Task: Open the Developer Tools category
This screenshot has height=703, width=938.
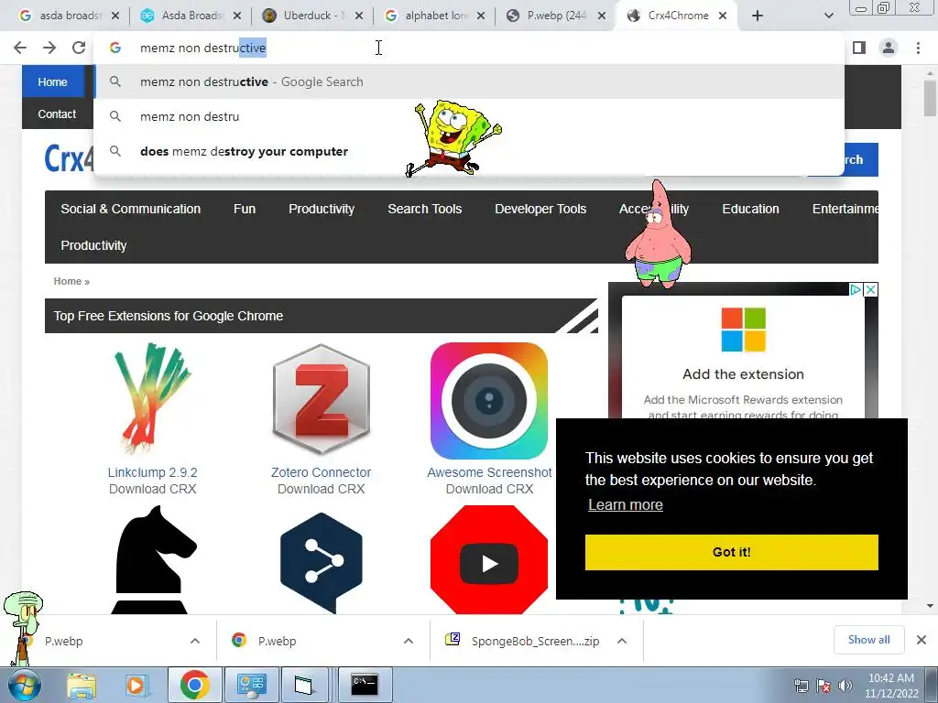Action: (540, 209)
